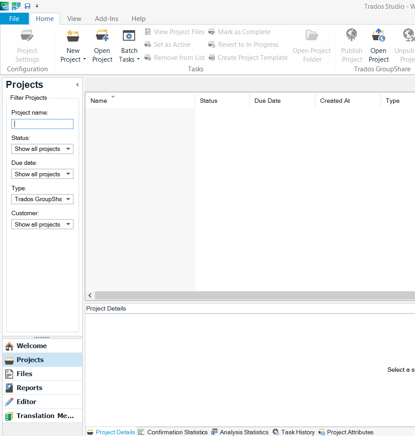
Task: Click Mark as Complete
Action: [x=240, y=32]
